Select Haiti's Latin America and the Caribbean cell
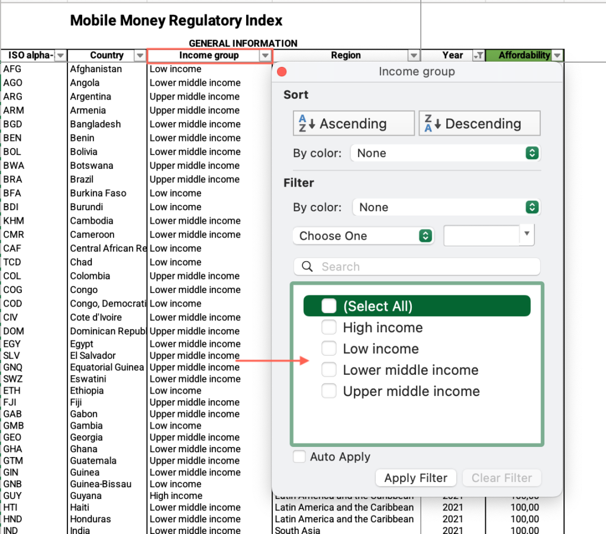 (x=346, y=507)
